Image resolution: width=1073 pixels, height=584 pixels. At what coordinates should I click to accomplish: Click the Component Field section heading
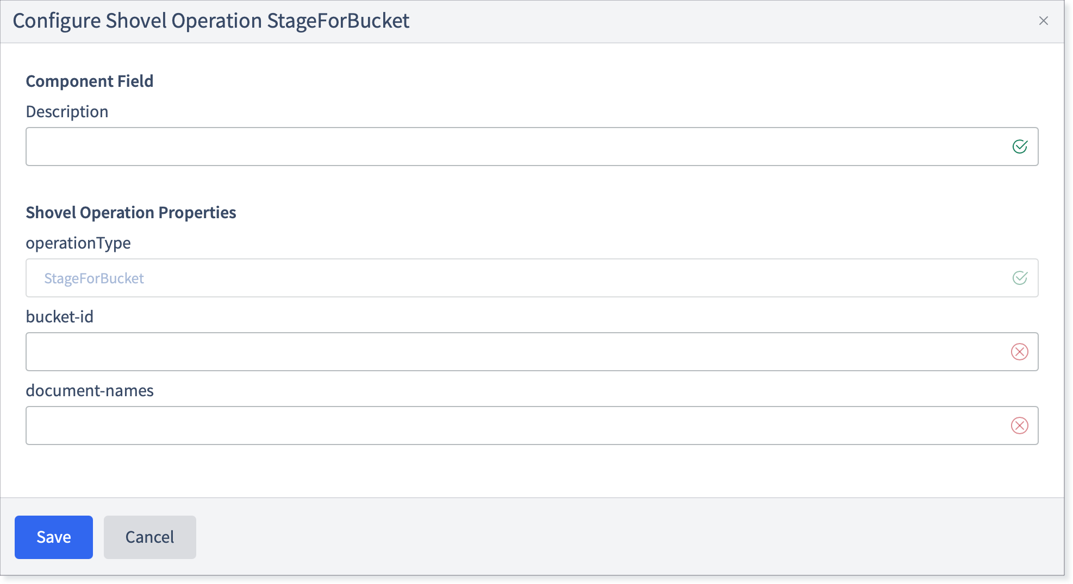tap(90, 81)
